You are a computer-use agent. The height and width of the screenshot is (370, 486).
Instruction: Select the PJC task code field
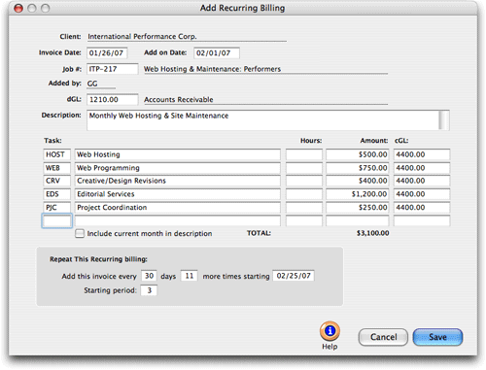tap(56, 207)
